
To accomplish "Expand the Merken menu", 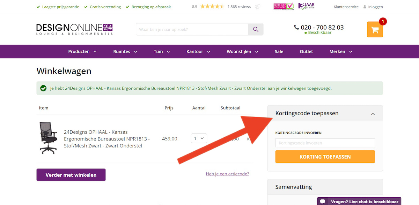I will 341,51.
